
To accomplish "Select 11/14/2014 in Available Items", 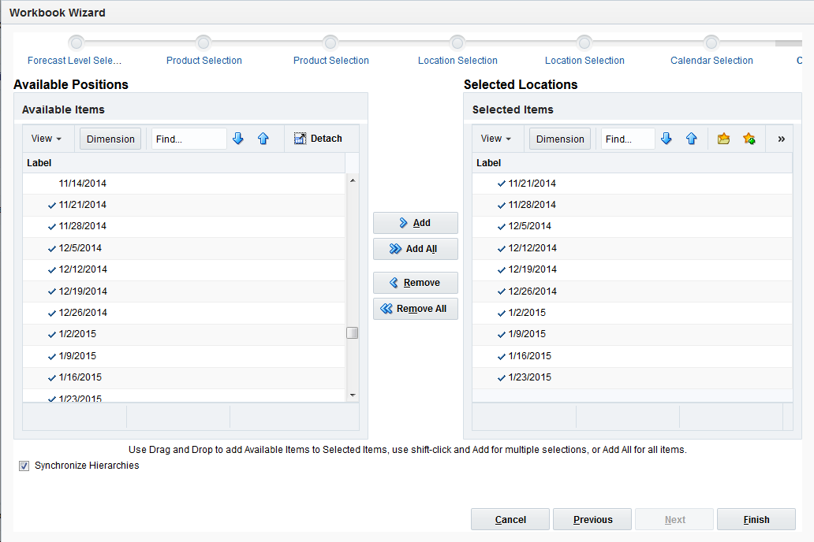I will coord(184,184).
